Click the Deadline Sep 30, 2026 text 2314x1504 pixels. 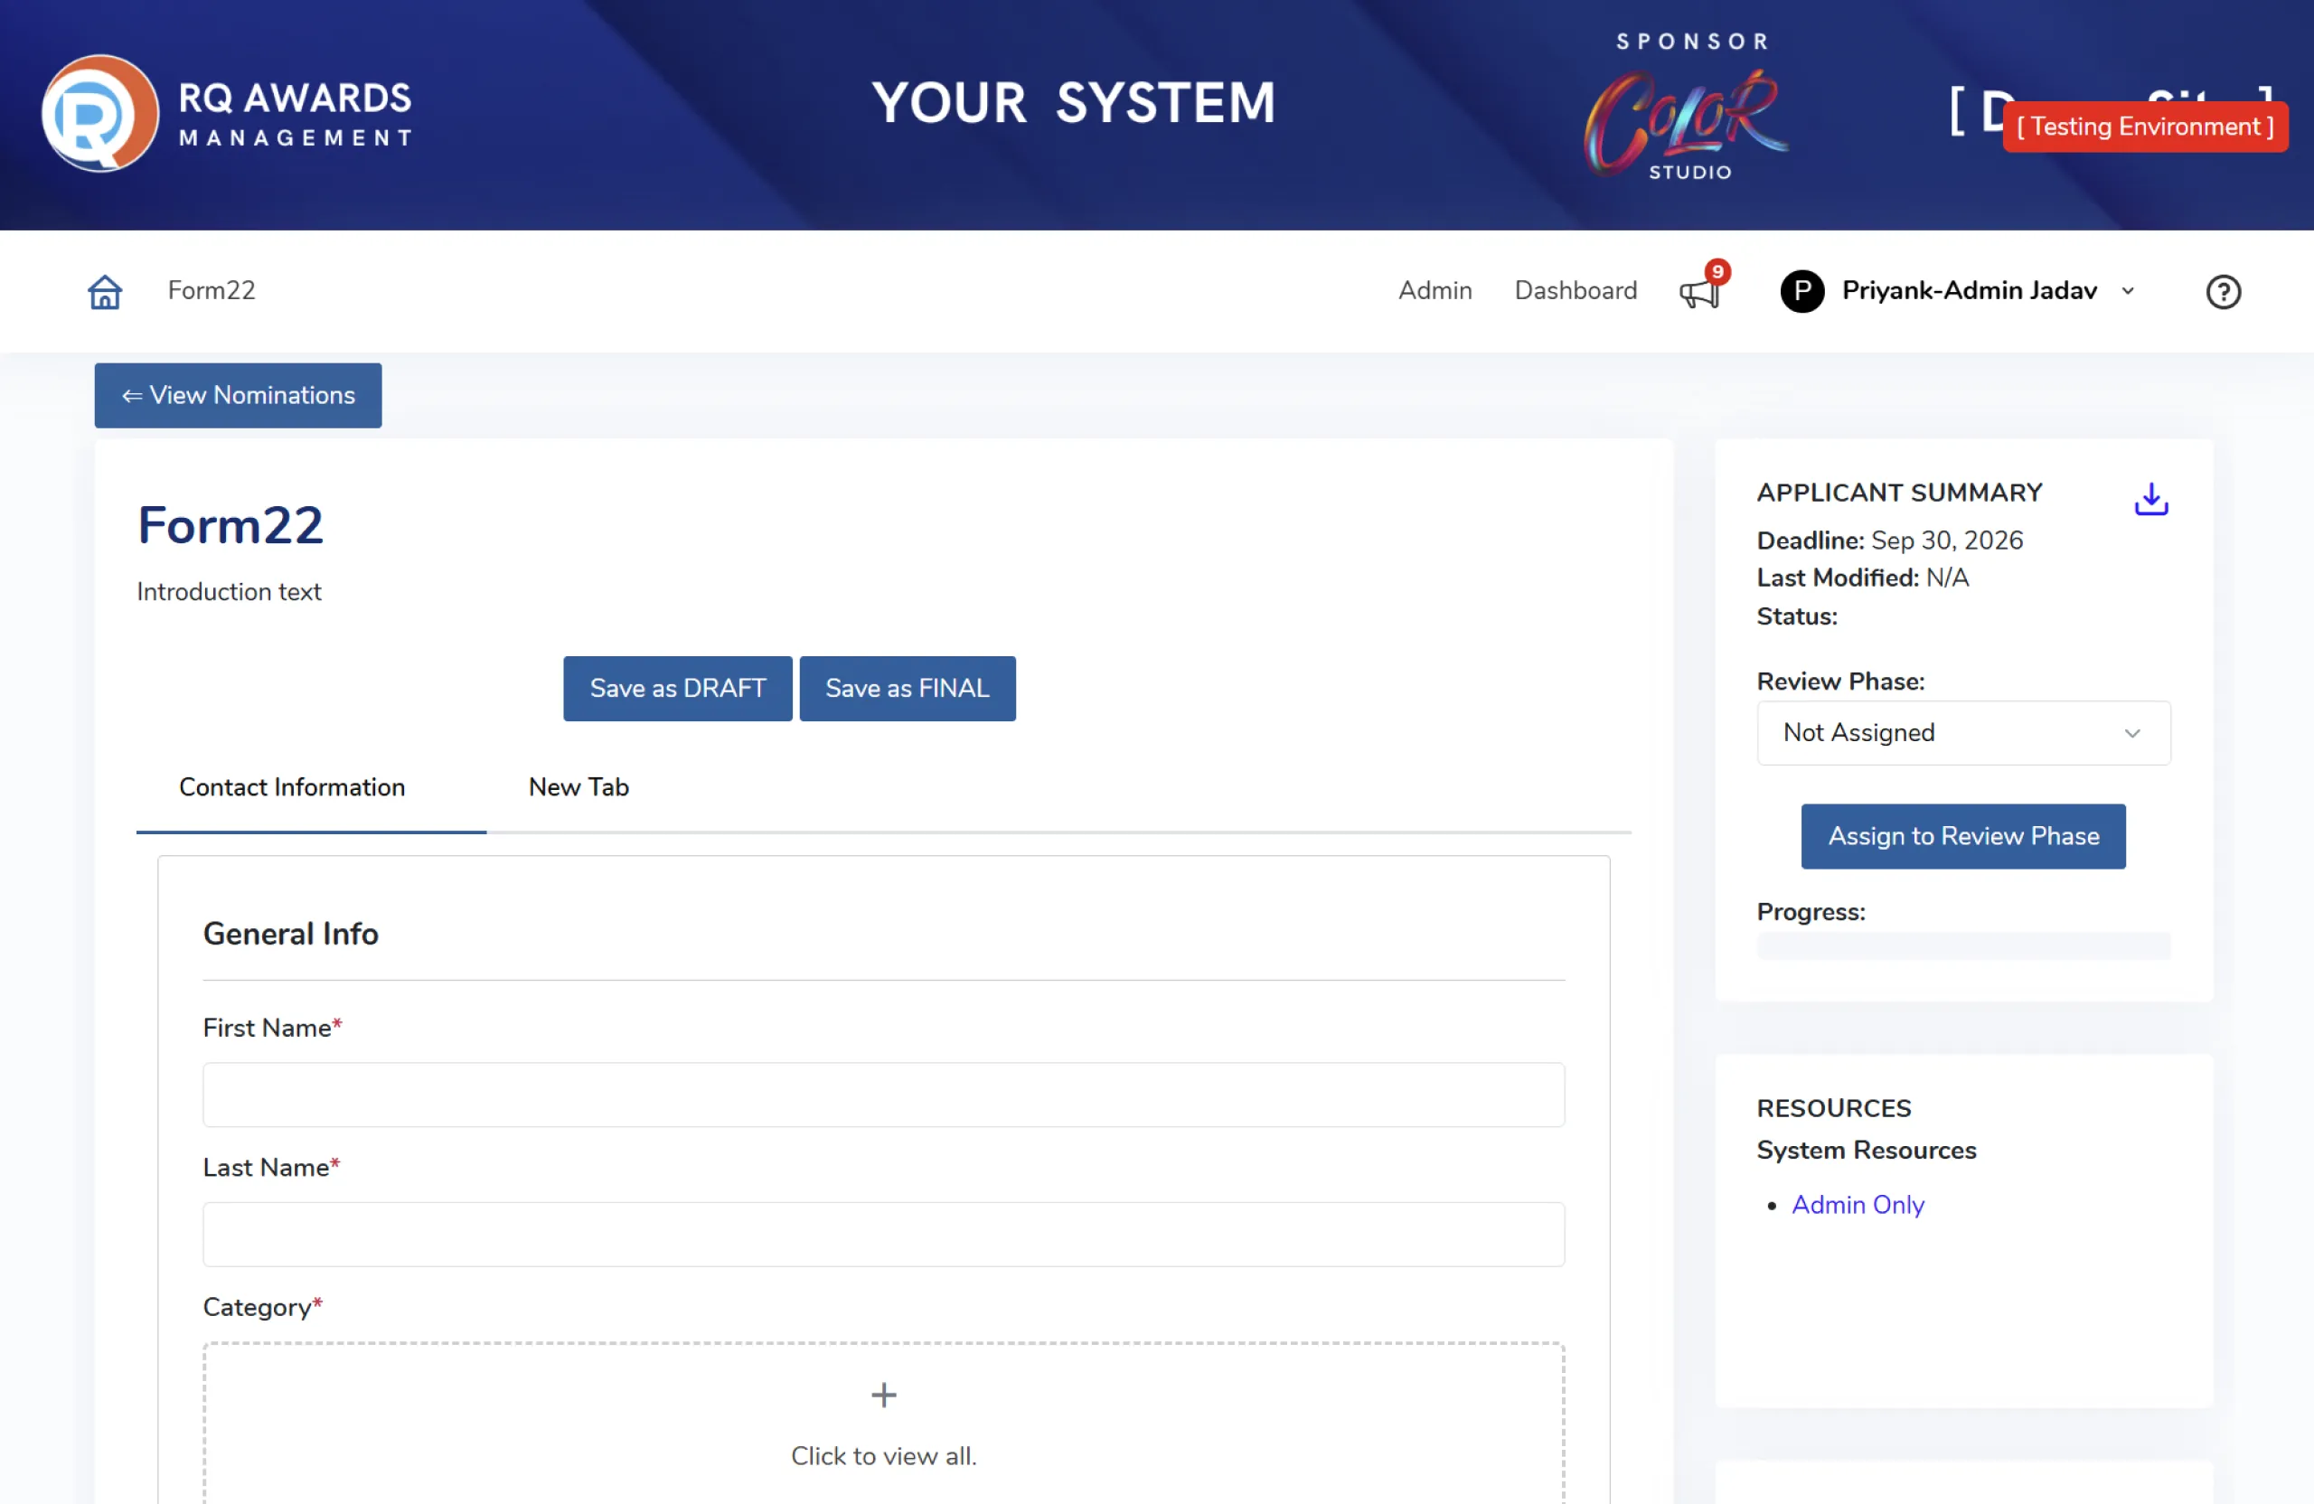(x=1889, y=540)
